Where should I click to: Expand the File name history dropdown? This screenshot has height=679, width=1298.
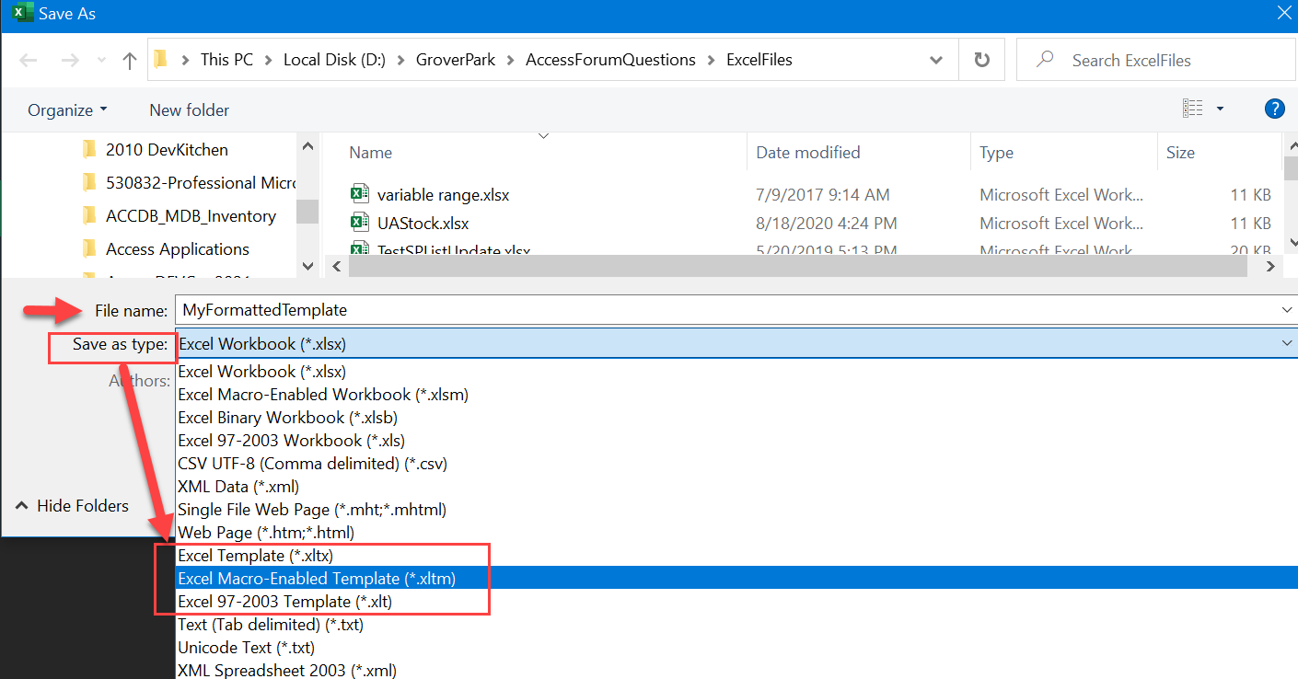[1287, 310]
